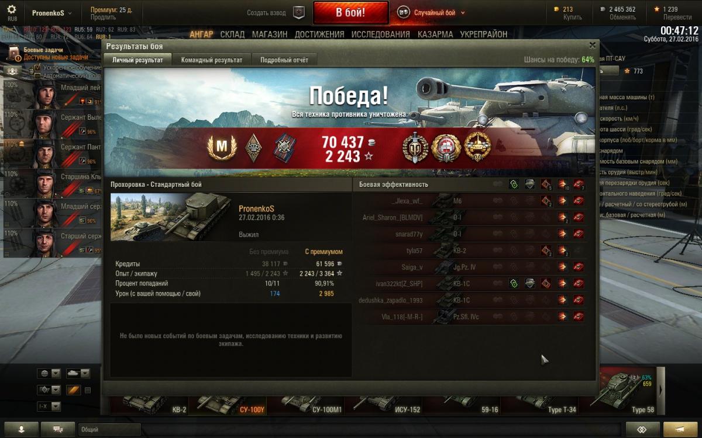Click the notifications button at bottom right

680,429
